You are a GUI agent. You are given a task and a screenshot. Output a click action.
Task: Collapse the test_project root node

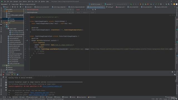pyautogui.click(x=3, y=9)
